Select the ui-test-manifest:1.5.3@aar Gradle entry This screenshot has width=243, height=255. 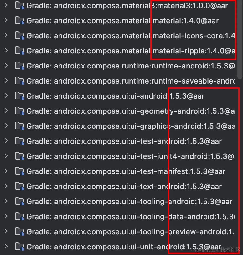pos(126,171)
